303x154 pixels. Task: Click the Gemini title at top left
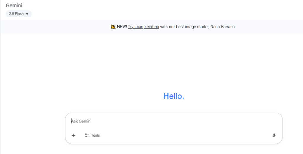coord(14,5)
